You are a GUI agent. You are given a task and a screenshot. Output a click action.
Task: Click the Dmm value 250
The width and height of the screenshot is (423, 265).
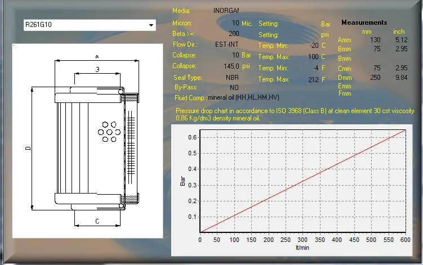(x=375, y=77)
